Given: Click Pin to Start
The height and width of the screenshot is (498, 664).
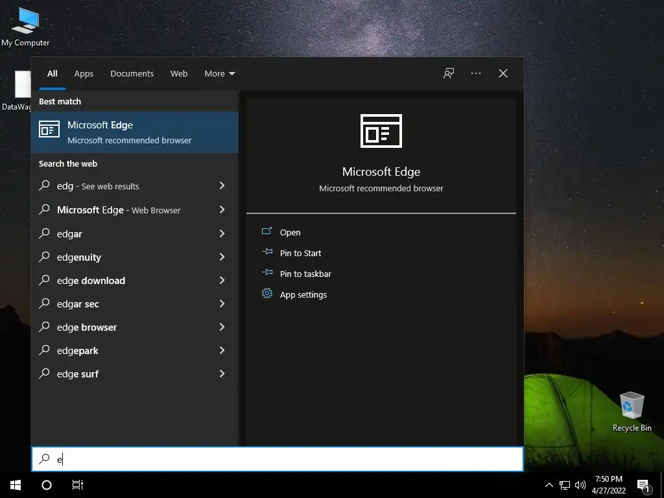Looking at the screenshot, I should 301,254.
